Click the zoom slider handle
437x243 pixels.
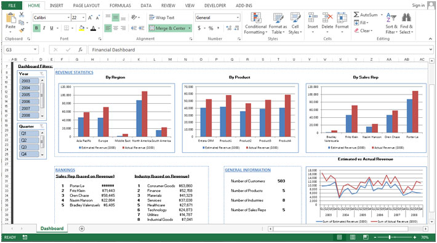(390, 237)
